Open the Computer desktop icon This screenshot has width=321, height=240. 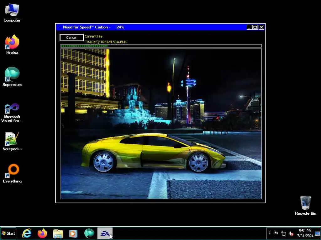12,12
